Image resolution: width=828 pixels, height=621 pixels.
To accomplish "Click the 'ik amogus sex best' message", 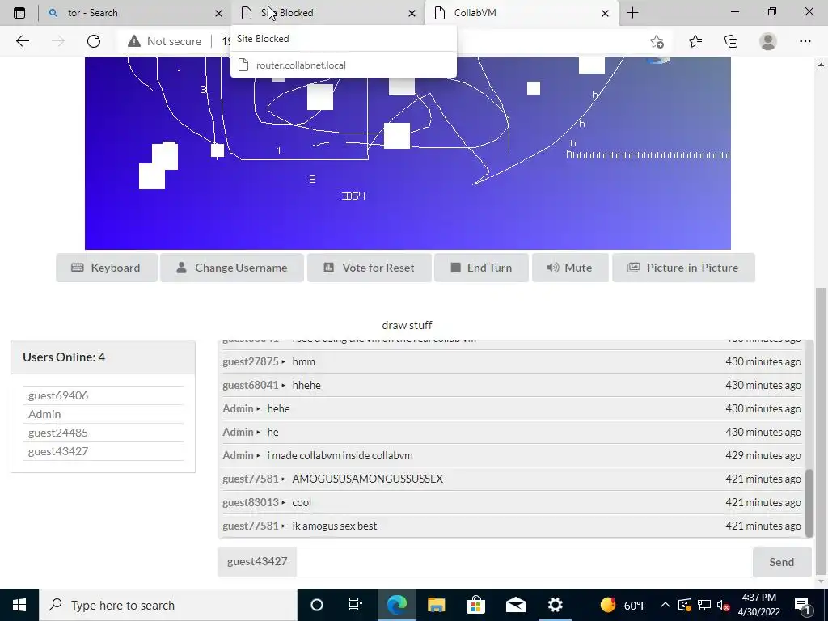I will (335, 526).
